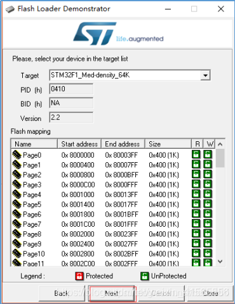This screenshot has height=304, width=235.
Task: Click the chip icon for Page9
Action: click(17, 244)
